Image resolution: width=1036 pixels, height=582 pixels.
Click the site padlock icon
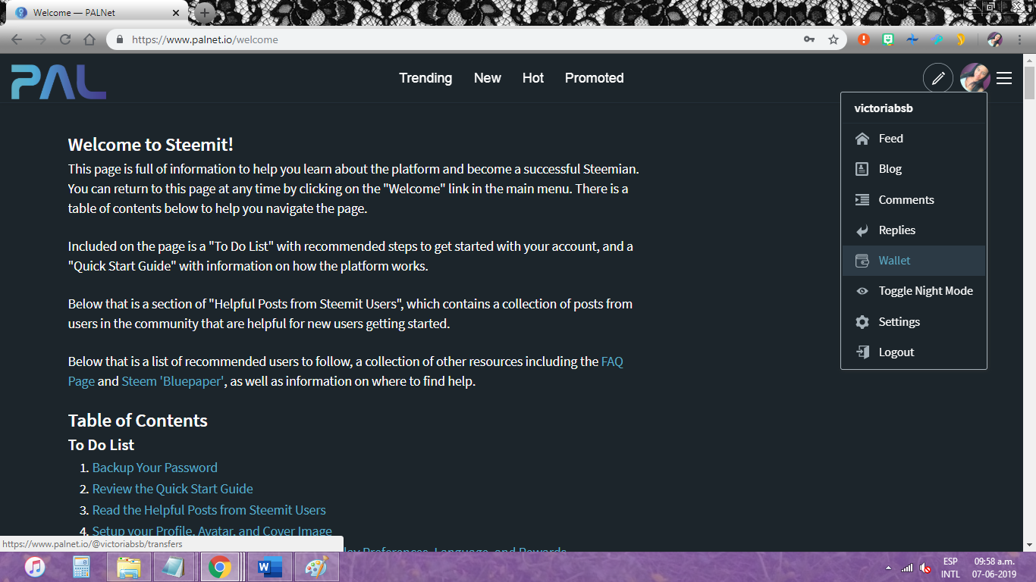coord(120,39)
